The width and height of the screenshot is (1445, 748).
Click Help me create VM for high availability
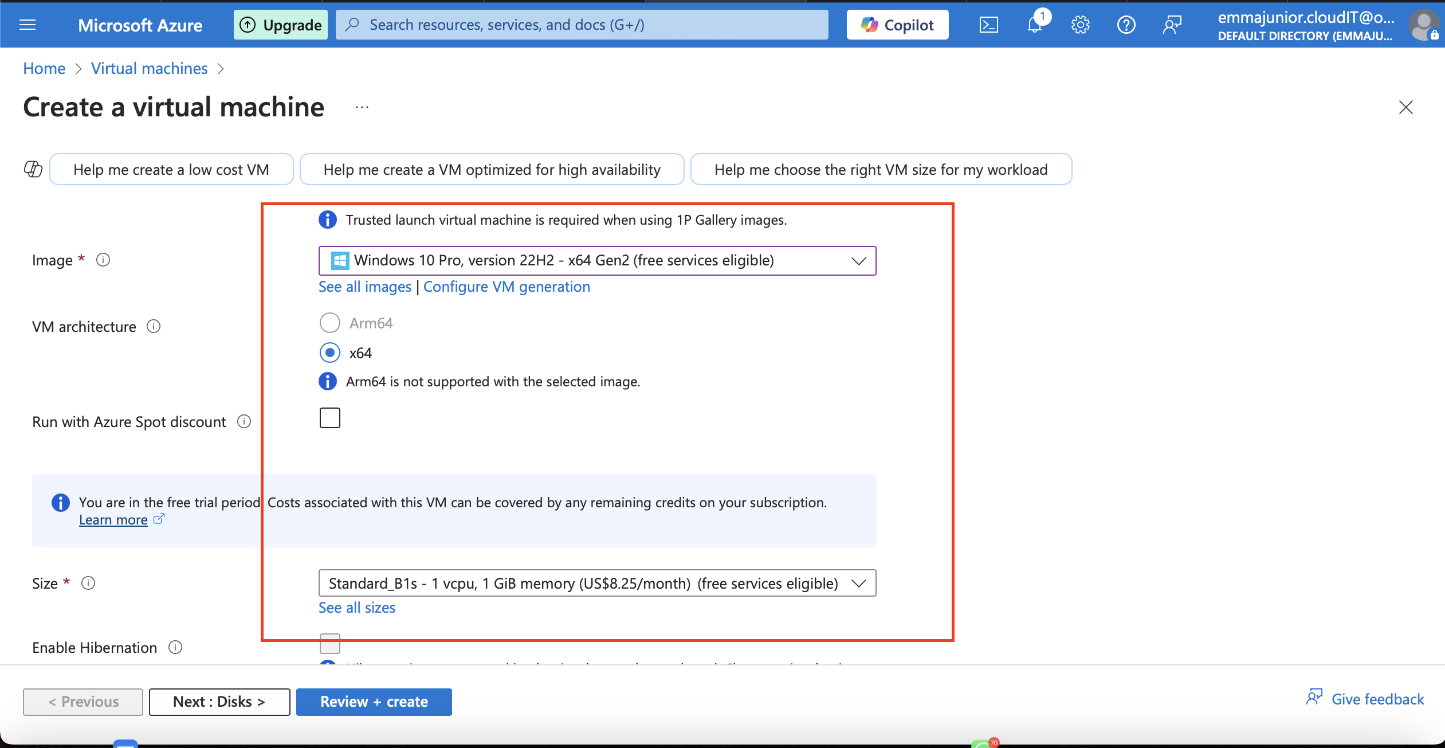coord(492,169)
